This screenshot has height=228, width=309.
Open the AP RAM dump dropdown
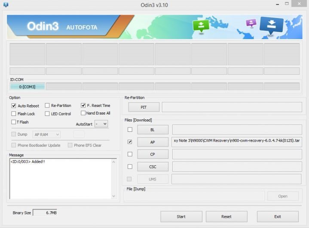(x=46, y=135)
